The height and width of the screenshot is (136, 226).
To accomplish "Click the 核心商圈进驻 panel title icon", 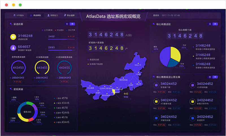I will click(x=154, y=24).
